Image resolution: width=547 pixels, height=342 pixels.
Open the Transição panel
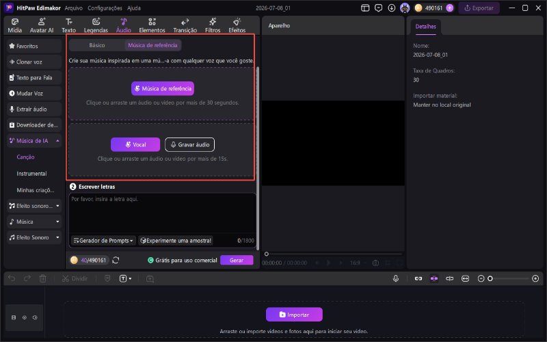(185, 25)
